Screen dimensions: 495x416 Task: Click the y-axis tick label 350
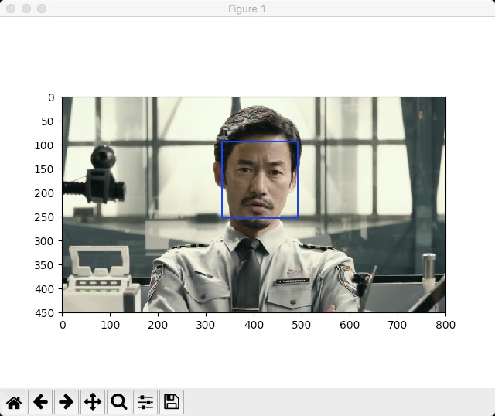point(44,265)
